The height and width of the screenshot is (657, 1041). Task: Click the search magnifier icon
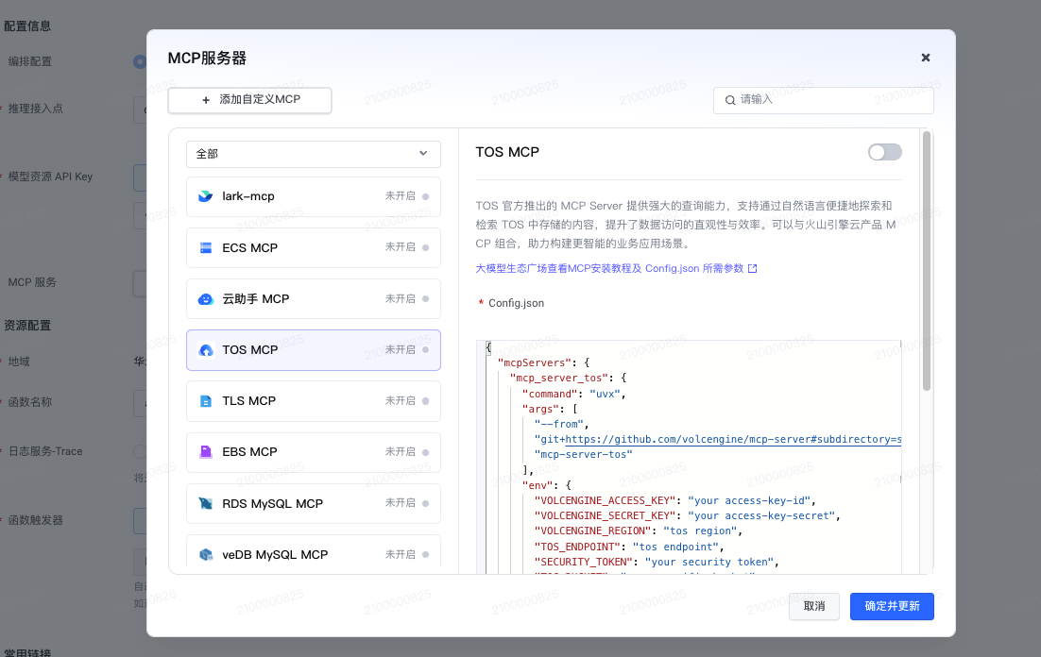coord(730,100)
